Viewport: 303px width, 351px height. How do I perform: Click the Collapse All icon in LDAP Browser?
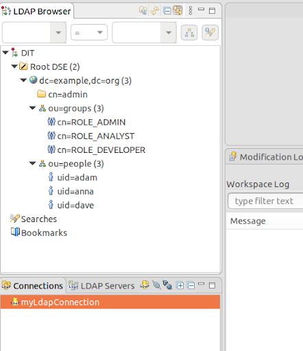(167, 10)
